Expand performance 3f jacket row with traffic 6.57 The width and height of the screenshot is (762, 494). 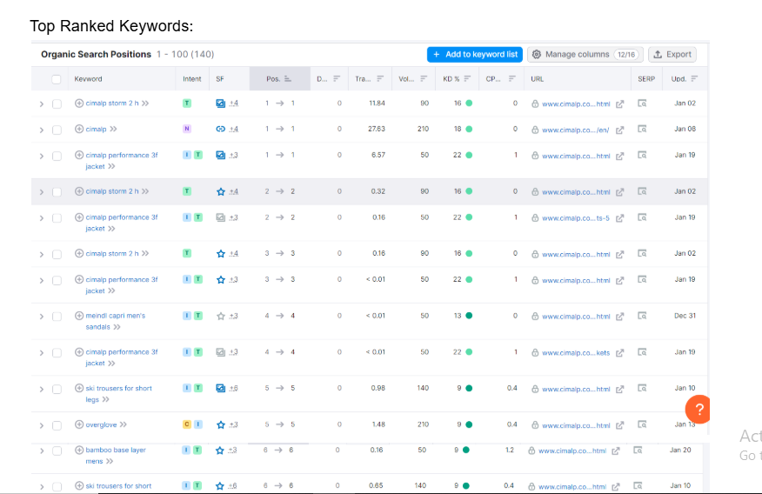point(41,156)
